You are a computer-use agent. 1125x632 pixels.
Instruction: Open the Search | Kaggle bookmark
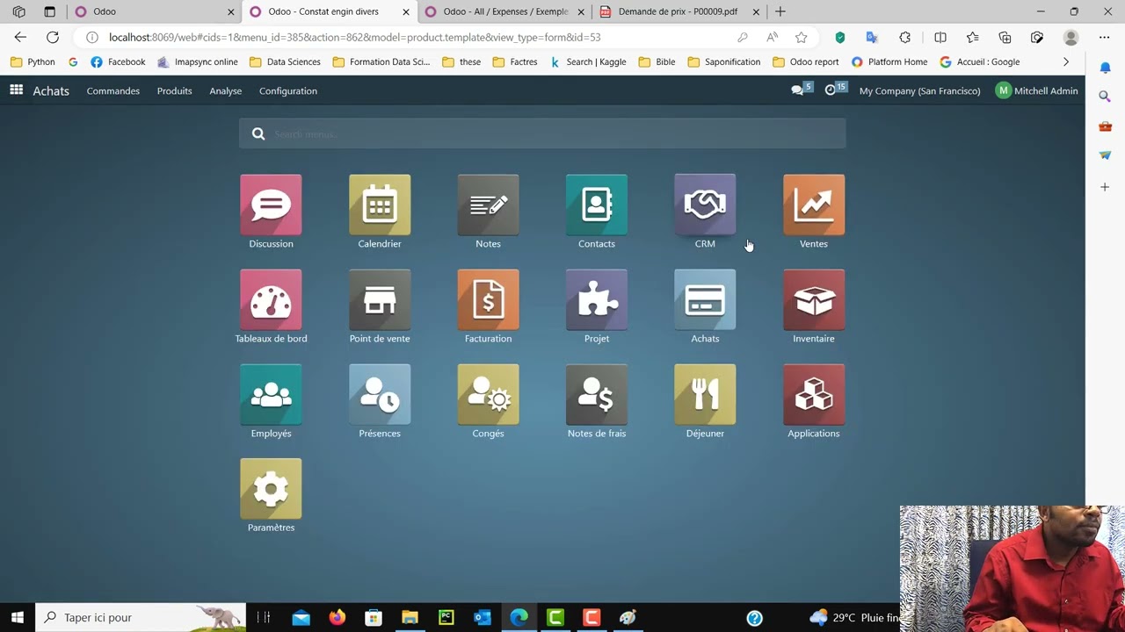point(588,61)
